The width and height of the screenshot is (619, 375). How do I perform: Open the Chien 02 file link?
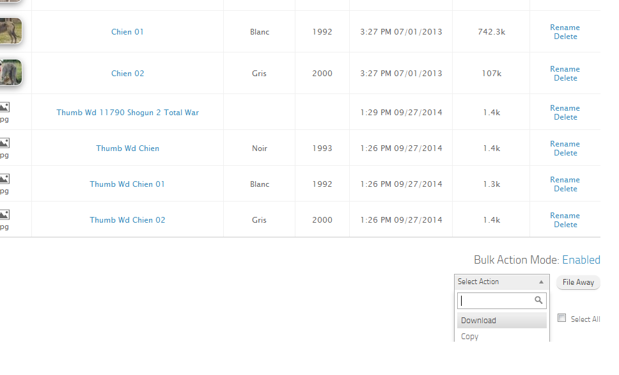coord(127,73)
